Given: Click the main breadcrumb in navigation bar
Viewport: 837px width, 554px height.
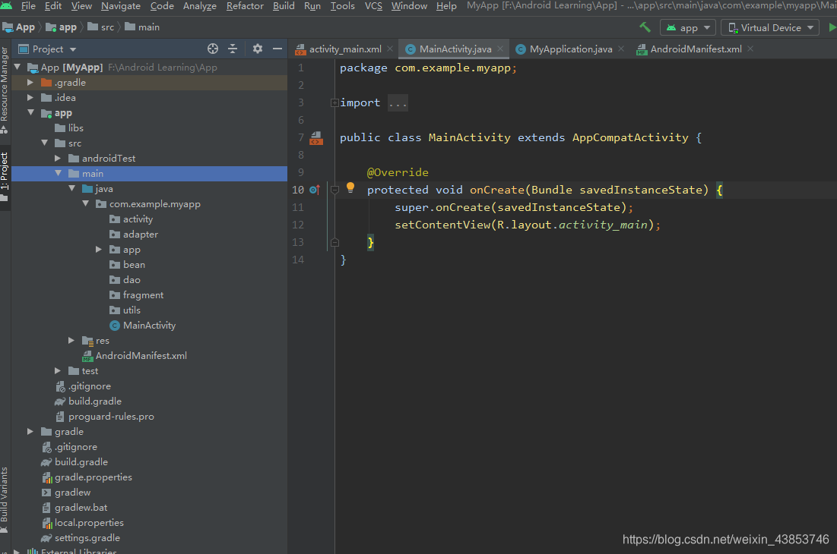Looking at the screenshot, I should point(142,27).
